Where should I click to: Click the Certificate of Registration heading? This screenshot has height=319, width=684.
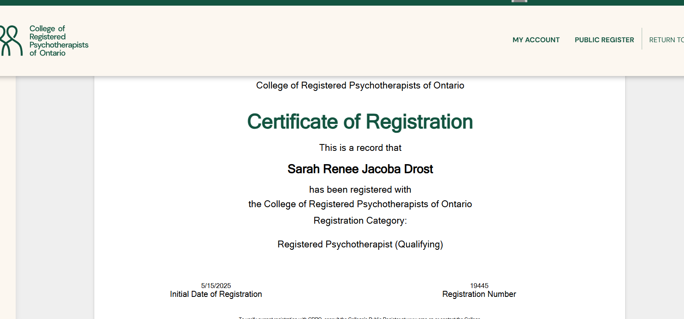360,121
